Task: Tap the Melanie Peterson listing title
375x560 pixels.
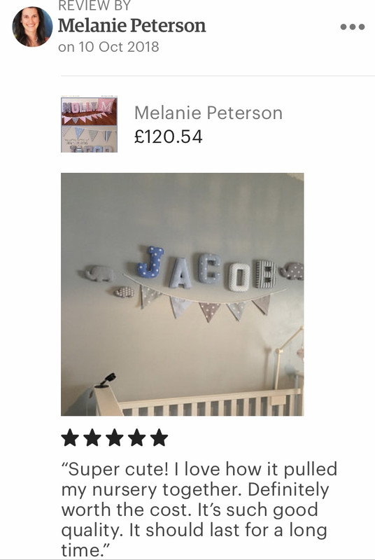Action: [208, 113]
